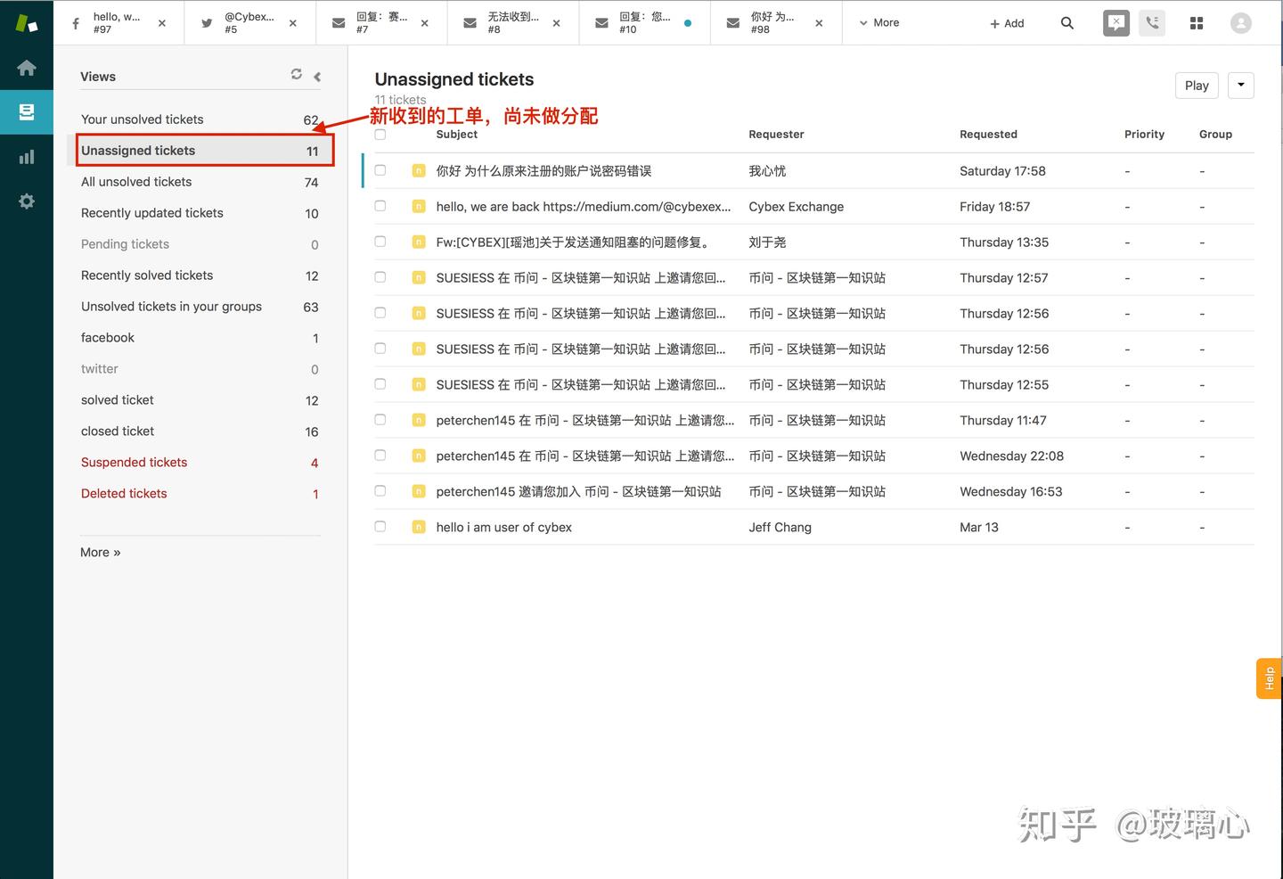
Task: Open More » views link
Action: point(100,552)
